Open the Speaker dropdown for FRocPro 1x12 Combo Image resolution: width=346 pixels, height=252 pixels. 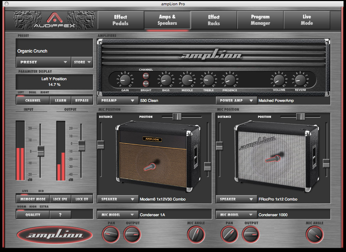pyautogui.click(x=236, y=199)
